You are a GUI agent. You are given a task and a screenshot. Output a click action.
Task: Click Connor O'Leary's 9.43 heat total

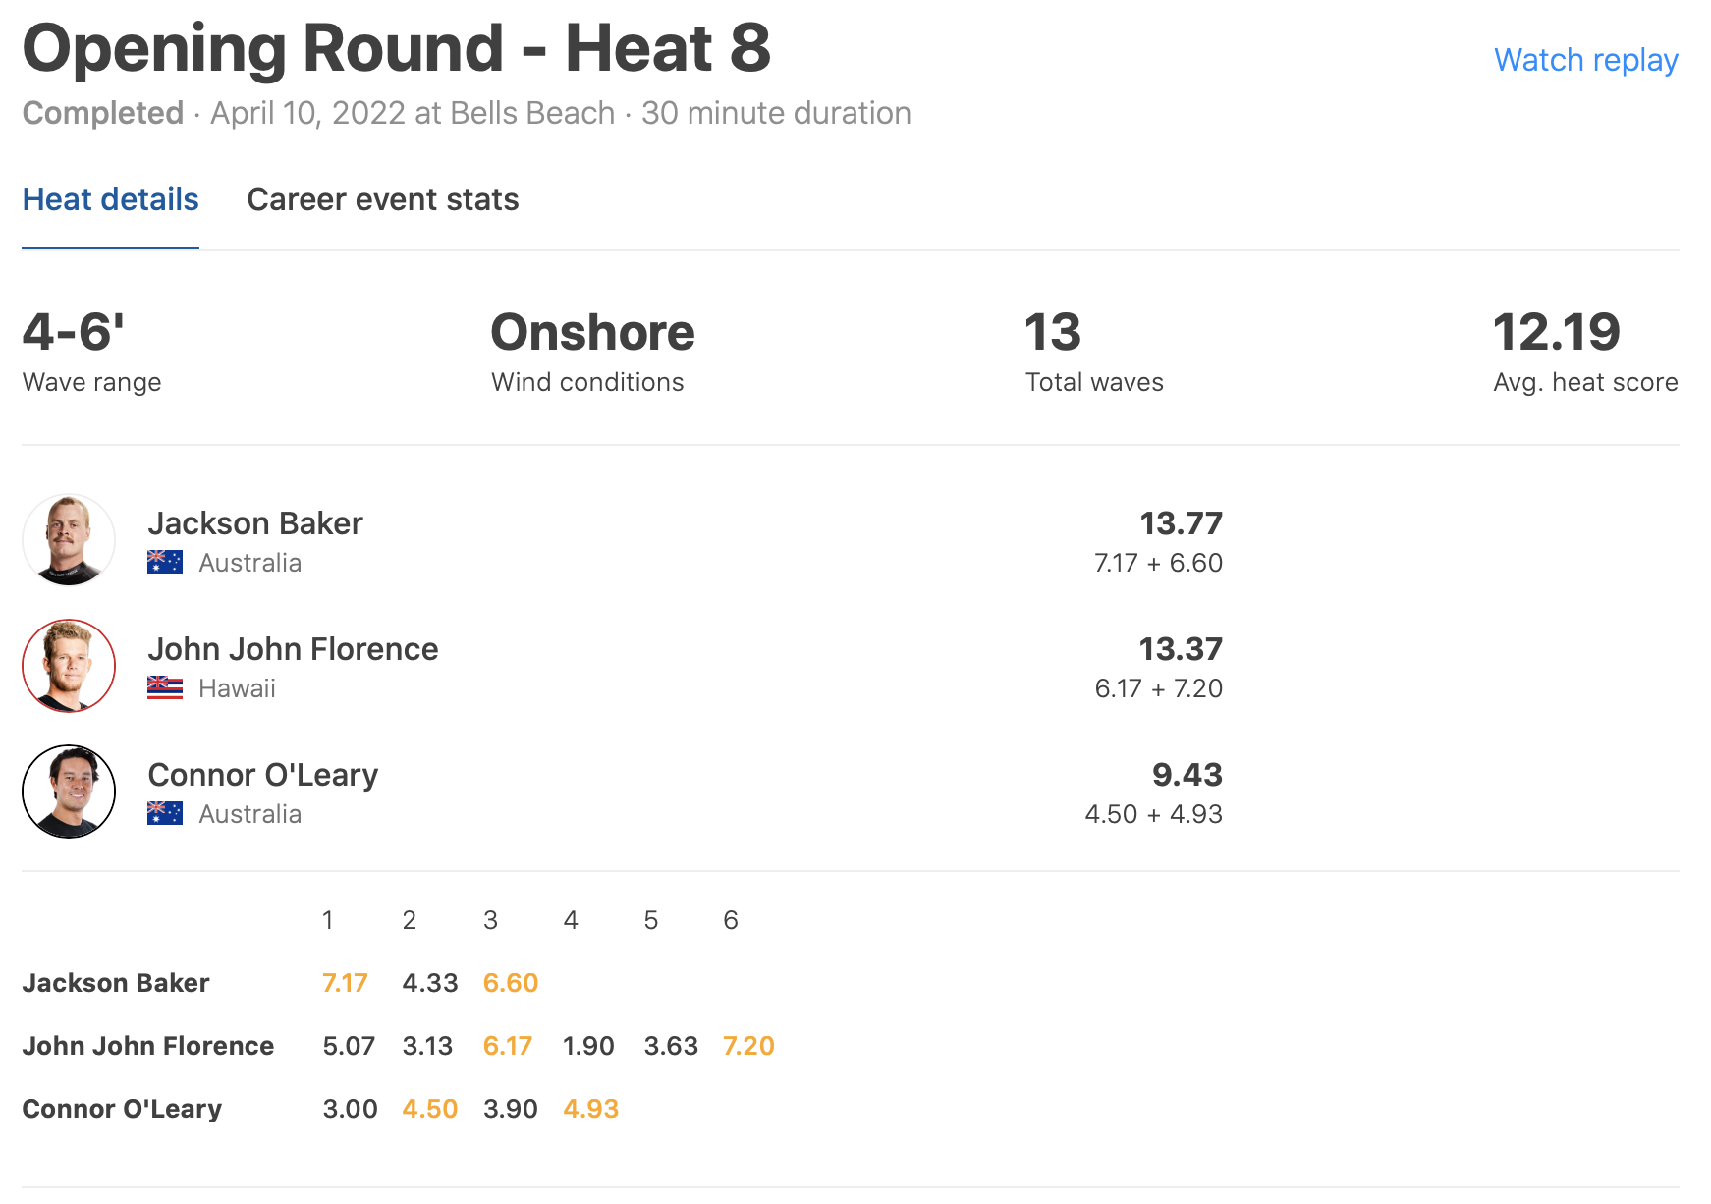coord(1187,775)
